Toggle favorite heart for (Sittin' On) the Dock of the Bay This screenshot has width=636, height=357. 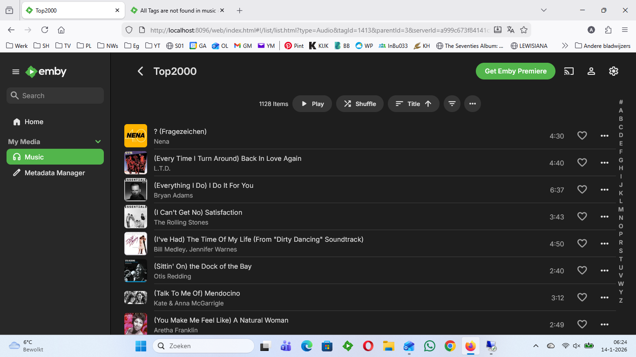pos(582,271)
